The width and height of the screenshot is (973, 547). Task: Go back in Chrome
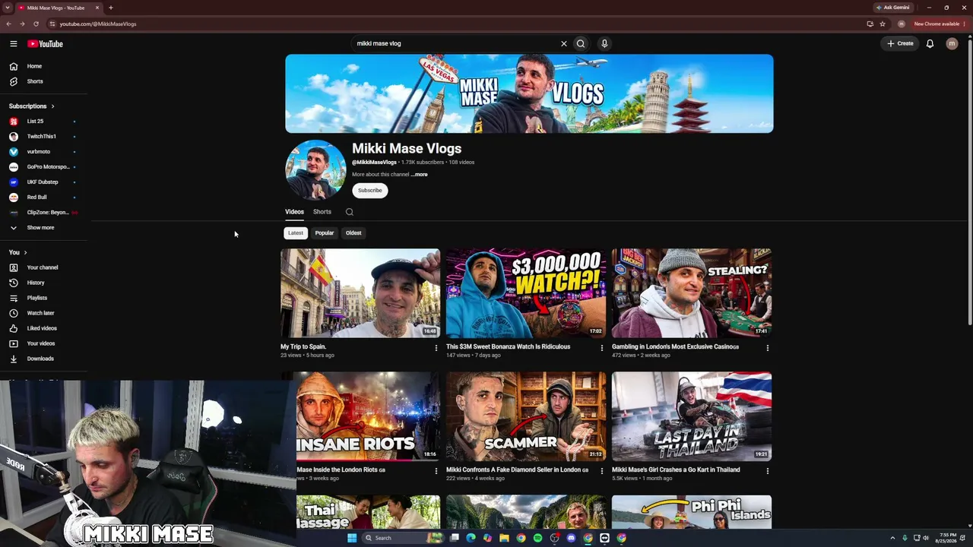point(8,24)
